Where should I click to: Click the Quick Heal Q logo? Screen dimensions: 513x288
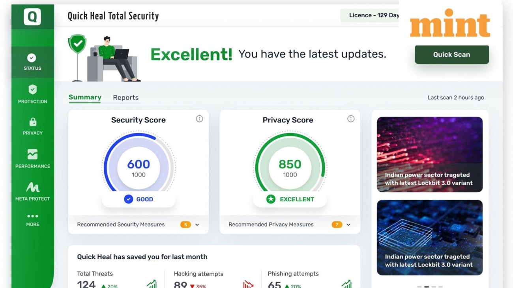tap(32, 17)
